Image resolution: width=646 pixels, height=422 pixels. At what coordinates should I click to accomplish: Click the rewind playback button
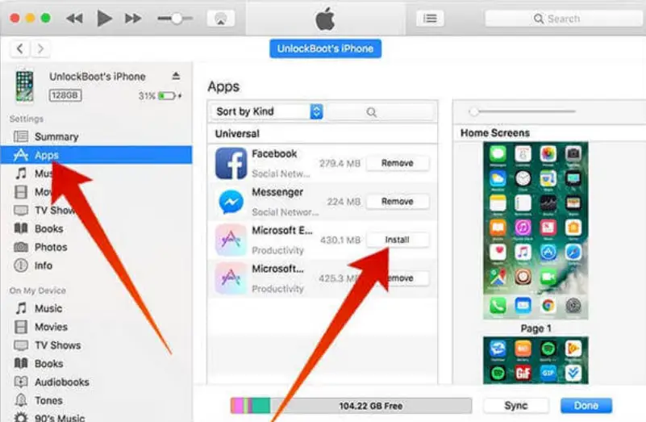pyautogui.click(x=74, y=18)
